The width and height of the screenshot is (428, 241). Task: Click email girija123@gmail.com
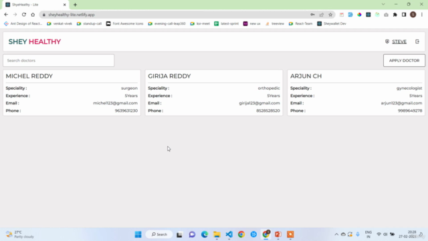tap(259, 103)
